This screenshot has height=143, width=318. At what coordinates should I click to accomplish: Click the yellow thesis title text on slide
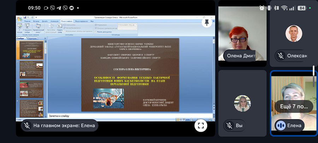tap(132, 81)
